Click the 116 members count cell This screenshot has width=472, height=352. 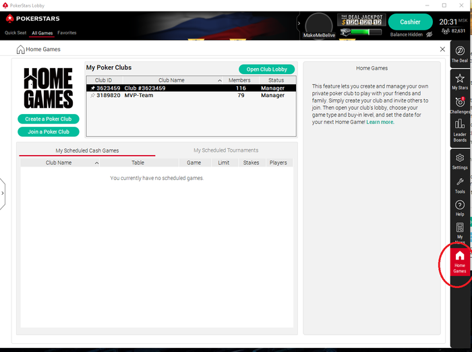click(241, 88)
